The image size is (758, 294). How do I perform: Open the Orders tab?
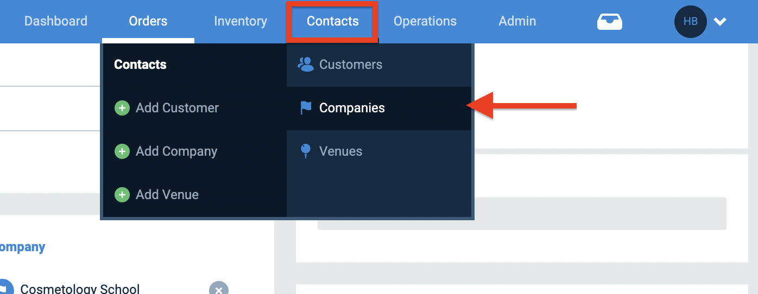(148, 22)
